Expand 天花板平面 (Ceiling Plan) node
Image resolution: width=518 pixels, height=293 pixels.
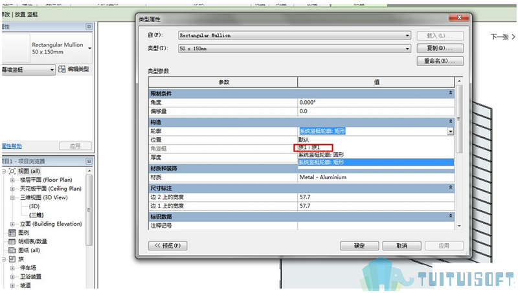click(x=12, y=189)
